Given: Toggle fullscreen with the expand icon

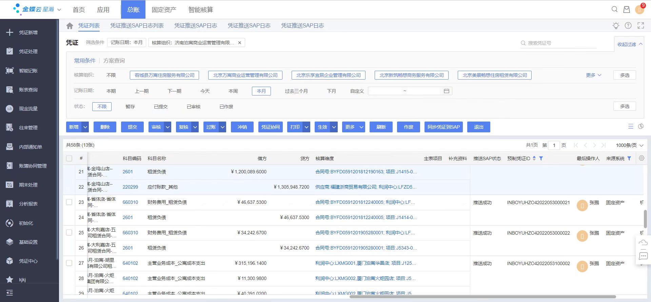Looking at the screenshot, I should pos(641,25).
